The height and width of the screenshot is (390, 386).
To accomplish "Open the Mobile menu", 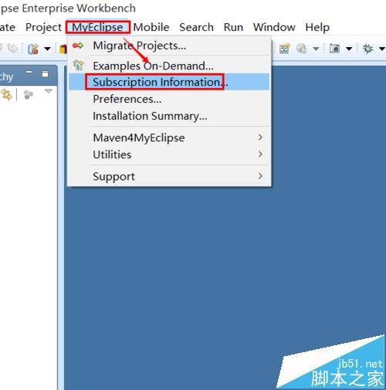I will pyautogui.click(x=151, y=27).
